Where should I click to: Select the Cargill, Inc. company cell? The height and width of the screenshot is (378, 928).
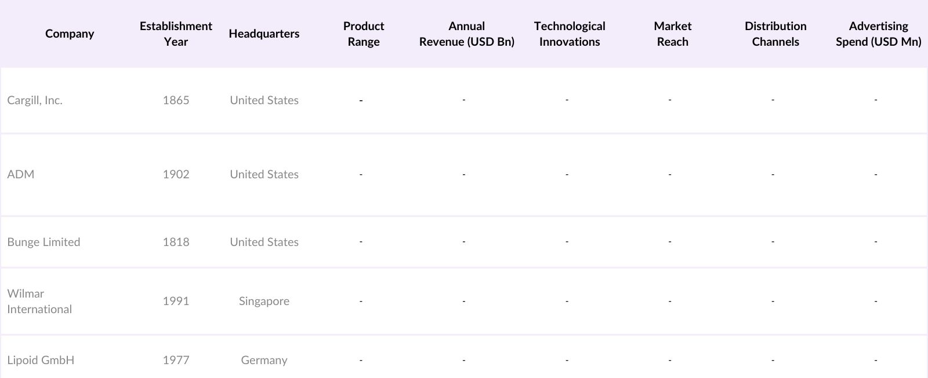(35, 100)
